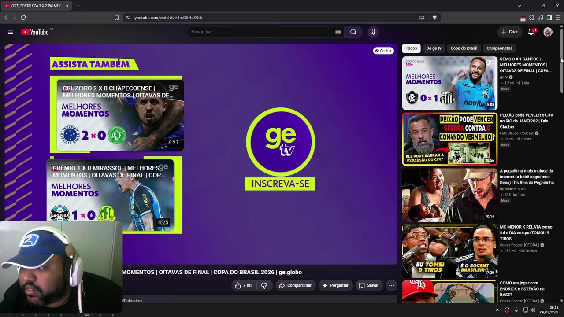
Task: Visit the Fala Glauber Podcast channel
Action: [516, 133]
